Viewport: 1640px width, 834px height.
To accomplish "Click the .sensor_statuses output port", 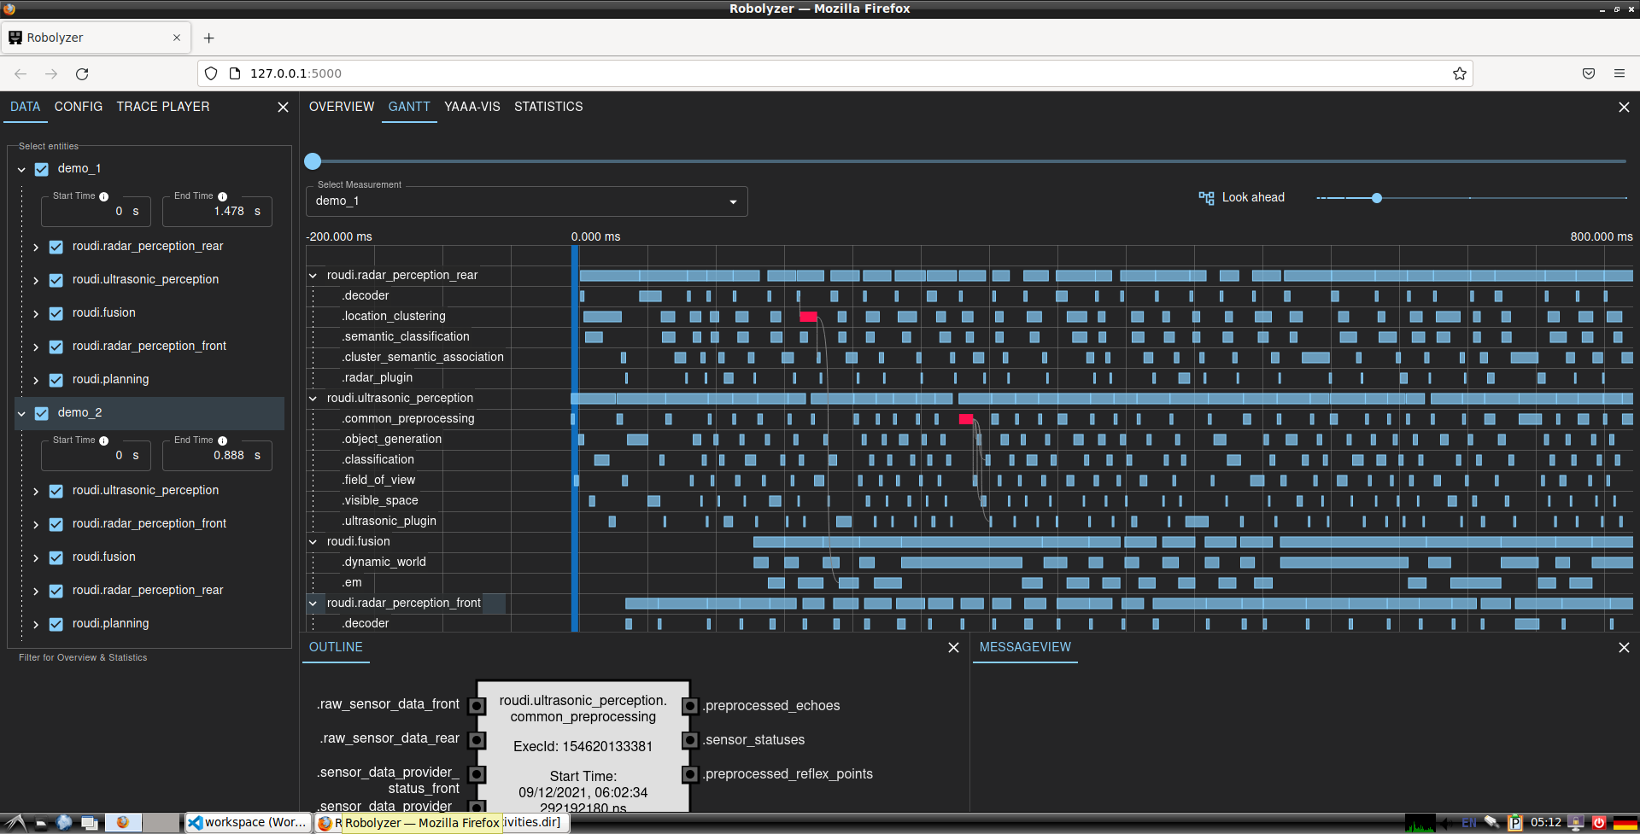I will pyautogui.click(x=690, y=740).
